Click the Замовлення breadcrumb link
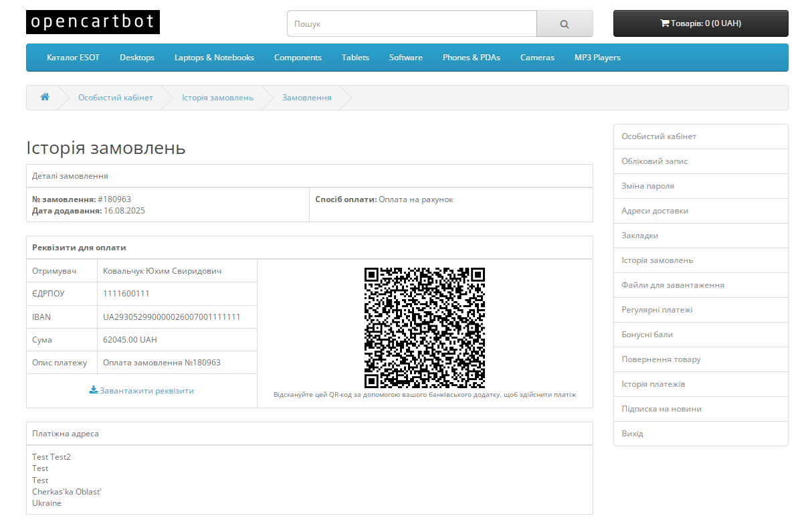 [x=307, y=97]
